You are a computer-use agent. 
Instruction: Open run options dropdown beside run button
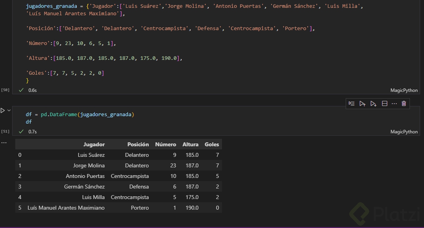[x=9, y=110]
